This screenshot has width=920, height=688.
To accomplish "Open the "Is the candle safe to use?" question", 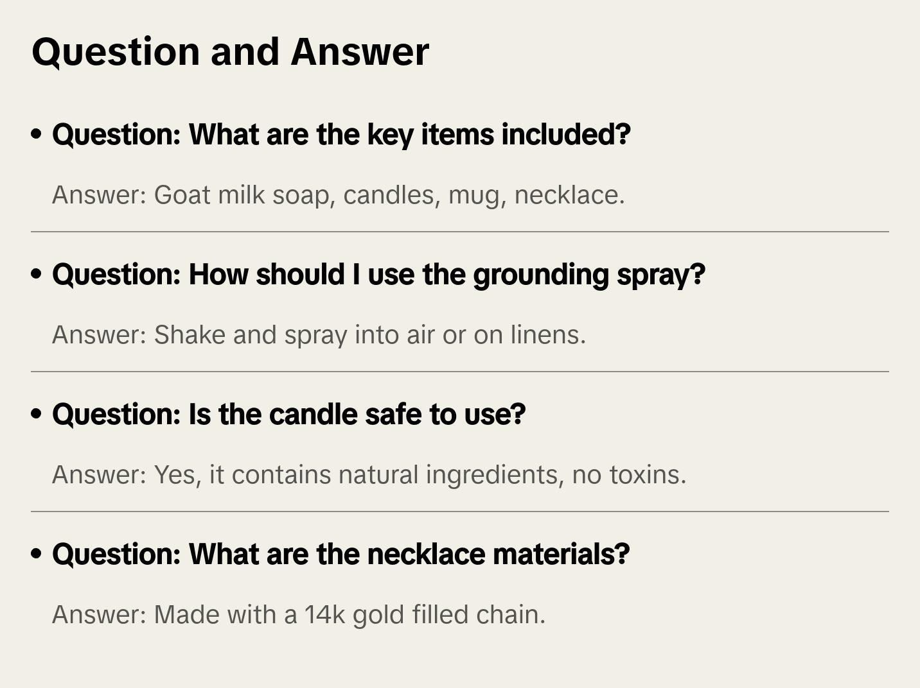I will [x=288, y=414].
